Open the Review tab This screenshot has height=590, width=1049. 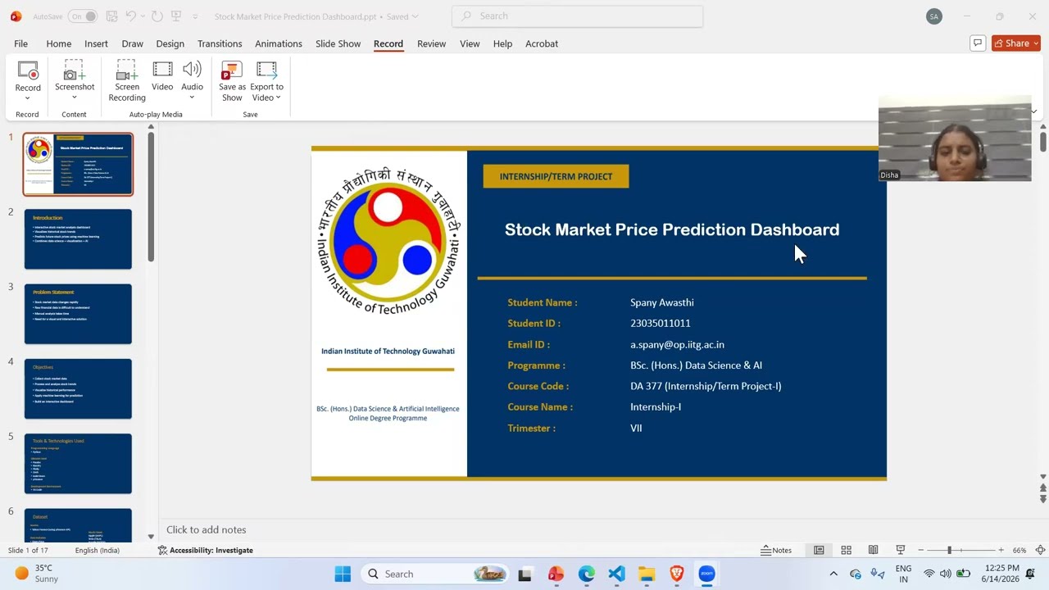431,43
